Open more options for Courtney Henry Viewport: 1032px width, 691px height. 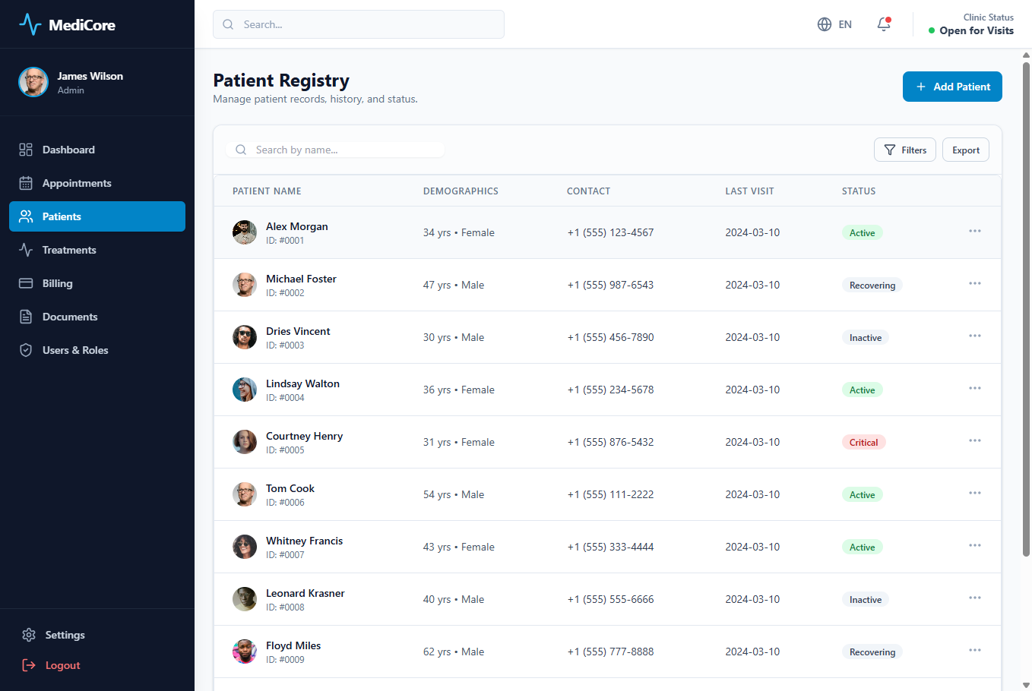975,440
